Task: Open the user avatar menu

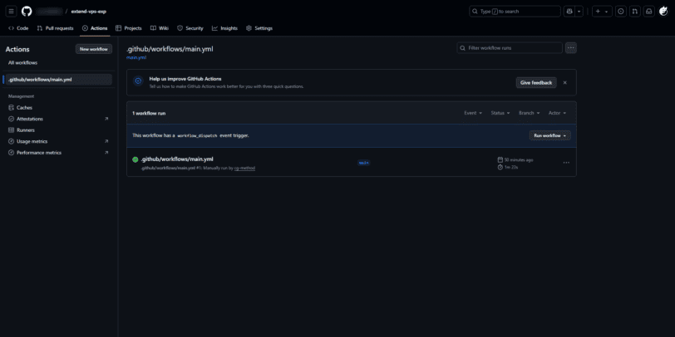Action: click(x=663, y=12)
